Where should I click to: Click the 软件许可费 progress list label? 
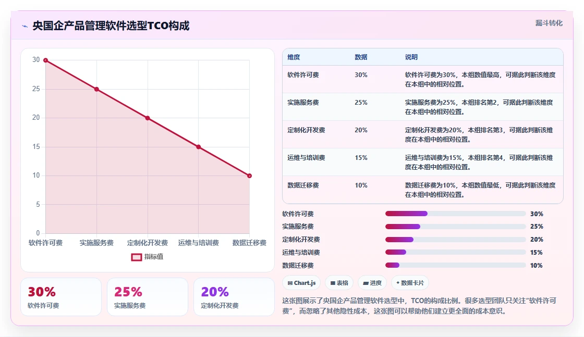[298, 214]
